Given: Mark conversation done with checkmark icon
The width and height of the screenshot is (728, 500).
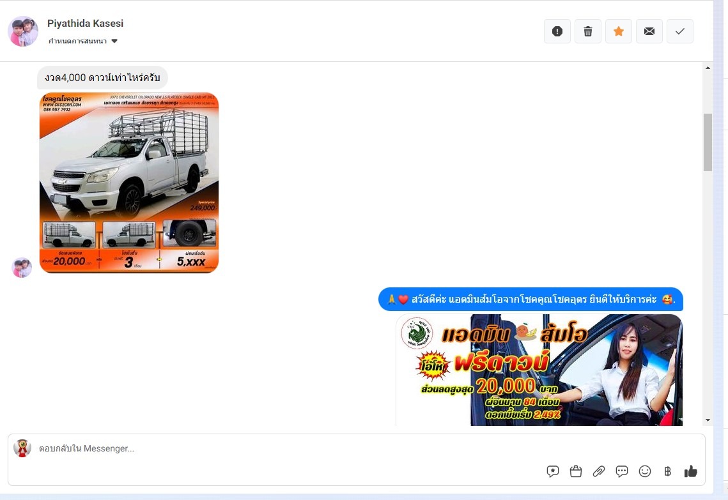Looking at the screenshot, I should pos(679,31).
